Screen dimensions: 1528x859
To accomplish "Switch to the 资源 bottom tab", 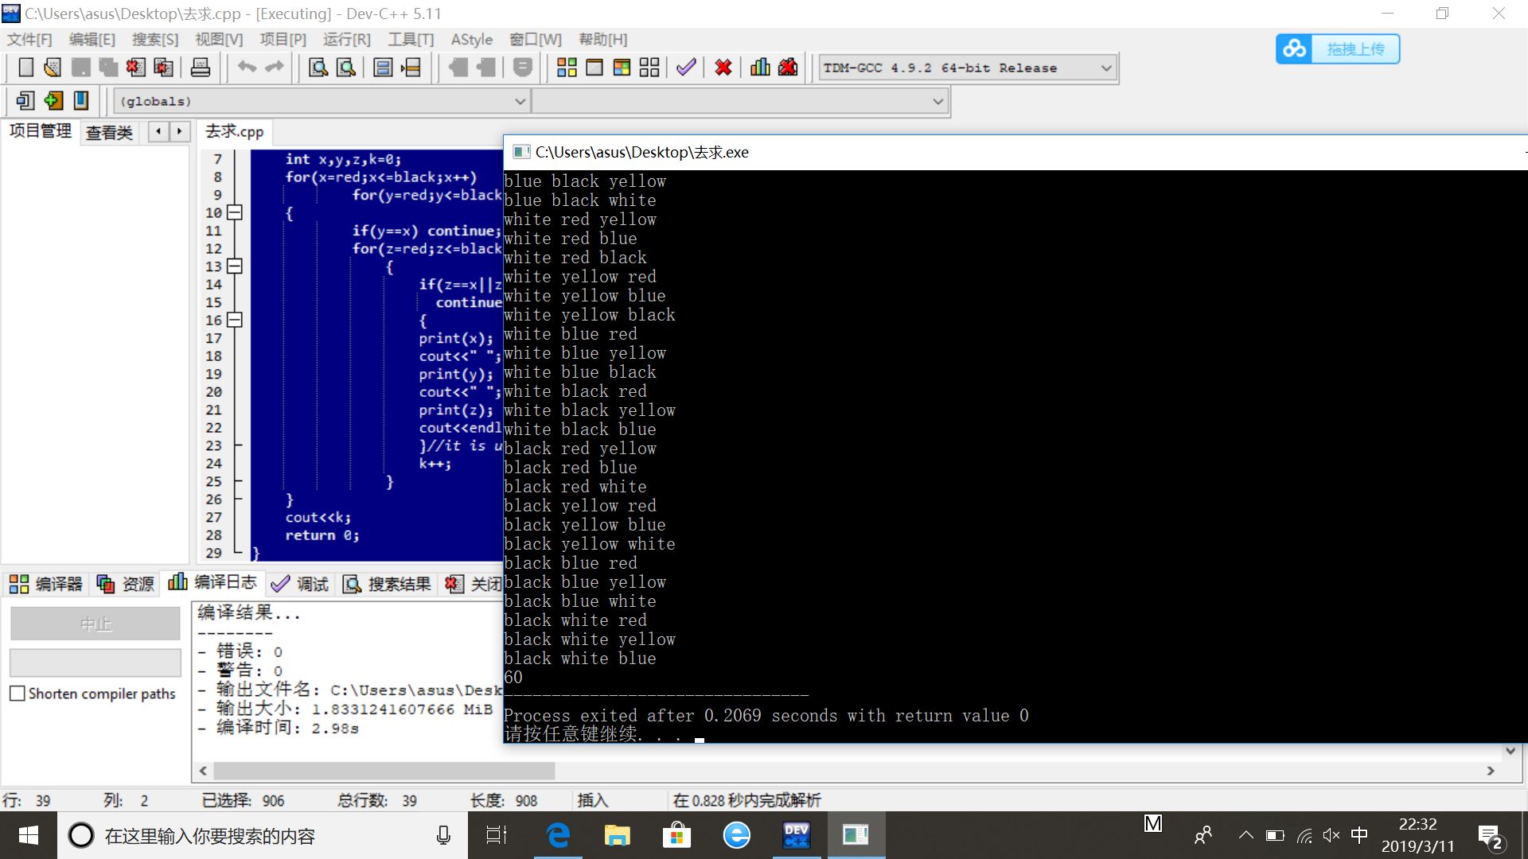I will pyautogui.click(x=125, y=584).
